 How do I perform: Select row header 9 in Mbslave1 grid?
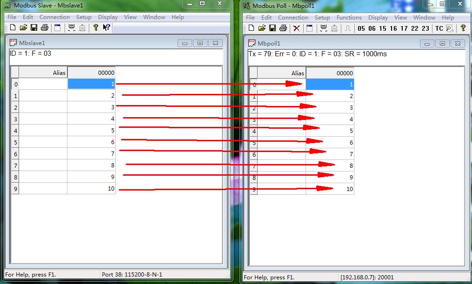coord(15,189)
